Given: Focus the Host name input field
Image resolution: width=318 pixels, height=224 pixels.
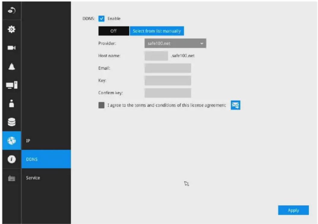Looking at the screenshot, I should point(156,56).
